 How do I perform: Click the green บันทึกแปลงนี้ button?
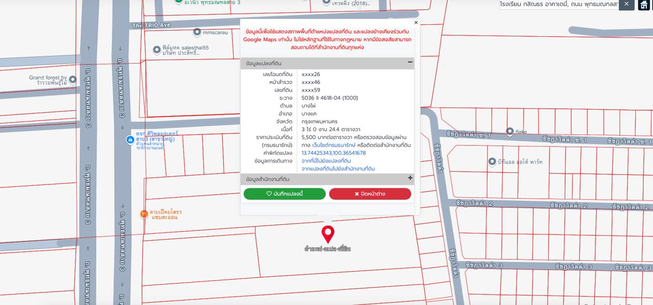pos(285,194)
